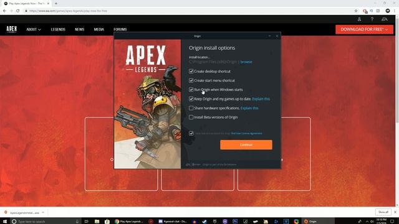Reload the current page
Screen dimensions: 399x224
[x=18, y=11]
